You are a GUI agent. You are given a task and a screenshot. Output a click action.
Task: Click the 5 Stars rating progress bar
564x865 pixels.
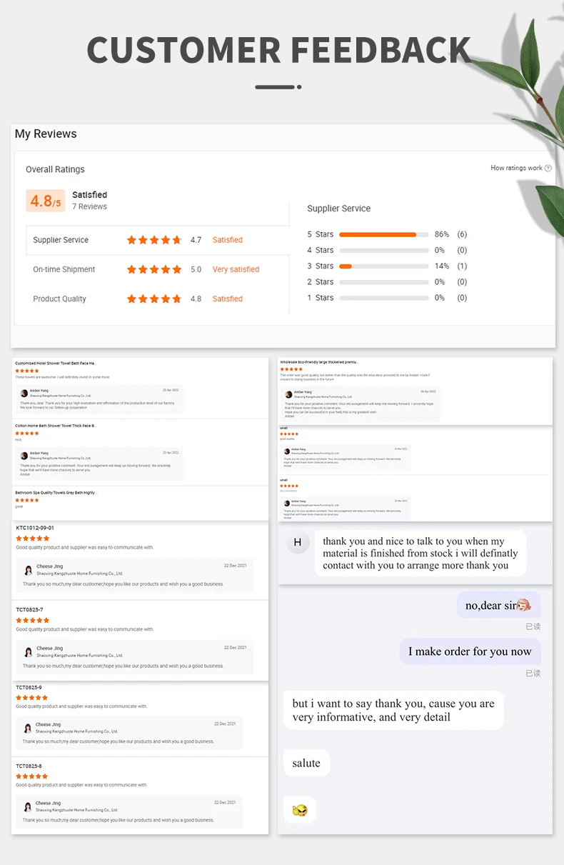(383, 234)
